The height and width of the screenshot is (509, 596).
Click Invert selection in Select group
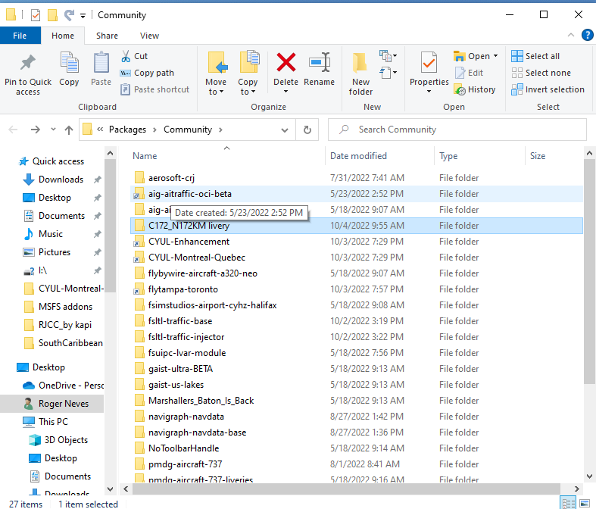[x=548, y=89]
